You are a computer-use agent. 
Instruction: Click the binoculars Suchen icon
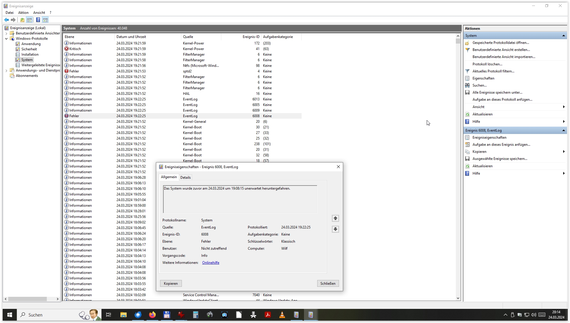467,85
